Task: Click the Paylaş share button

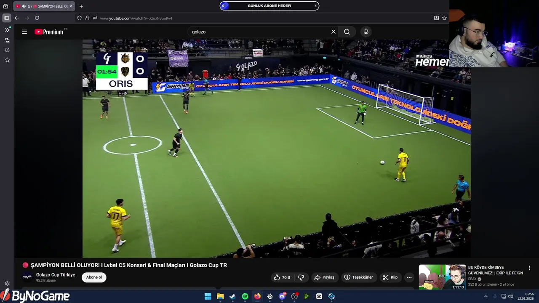Action: (324, 277)
